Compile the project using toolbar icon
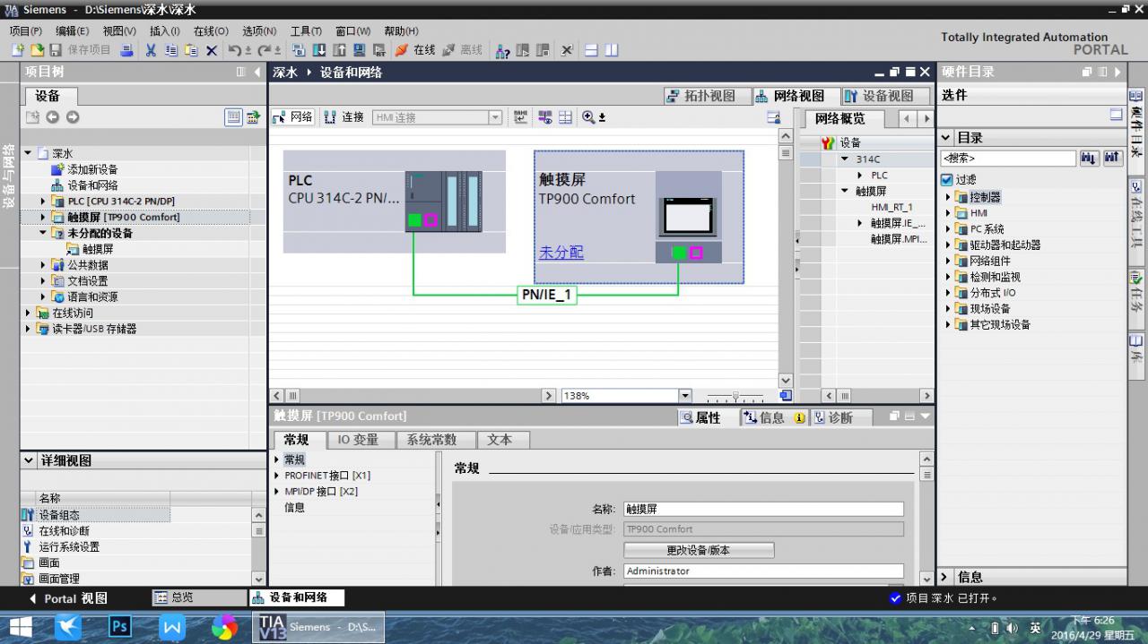Screen dimensions: 1148x644 point(299,50)
